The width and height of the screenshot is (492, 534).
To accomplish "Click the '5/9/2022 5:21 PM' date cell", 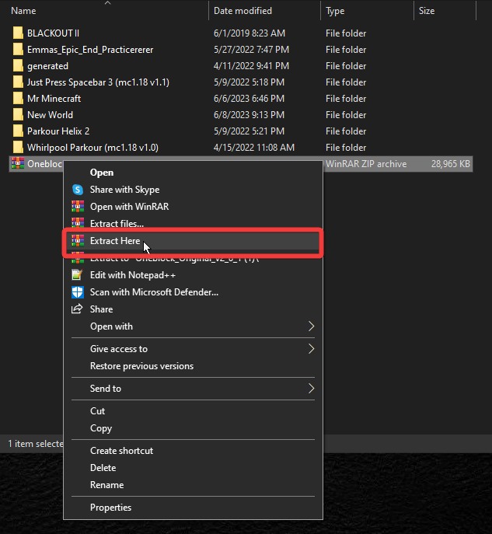I will 249,131.
